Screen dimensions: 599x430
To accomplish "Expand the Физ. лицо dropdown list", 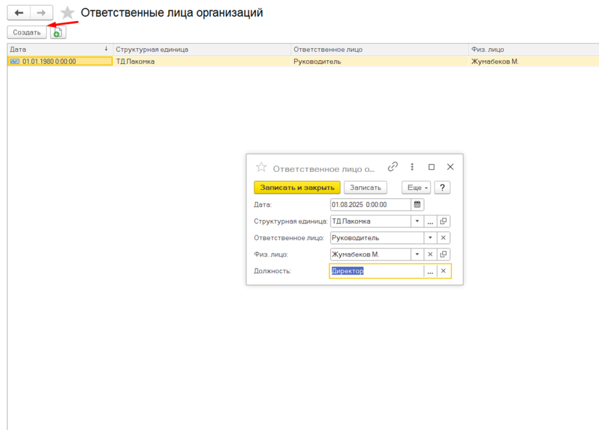I will 417,254.
